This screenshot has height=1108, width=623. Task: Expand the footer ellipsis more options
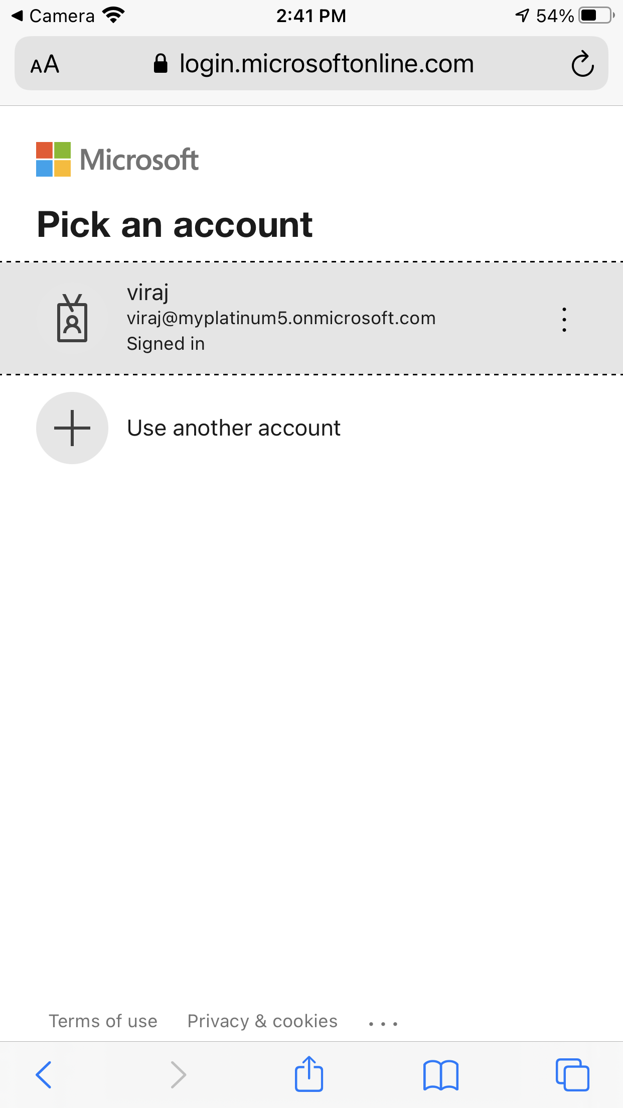(383, 1024)
